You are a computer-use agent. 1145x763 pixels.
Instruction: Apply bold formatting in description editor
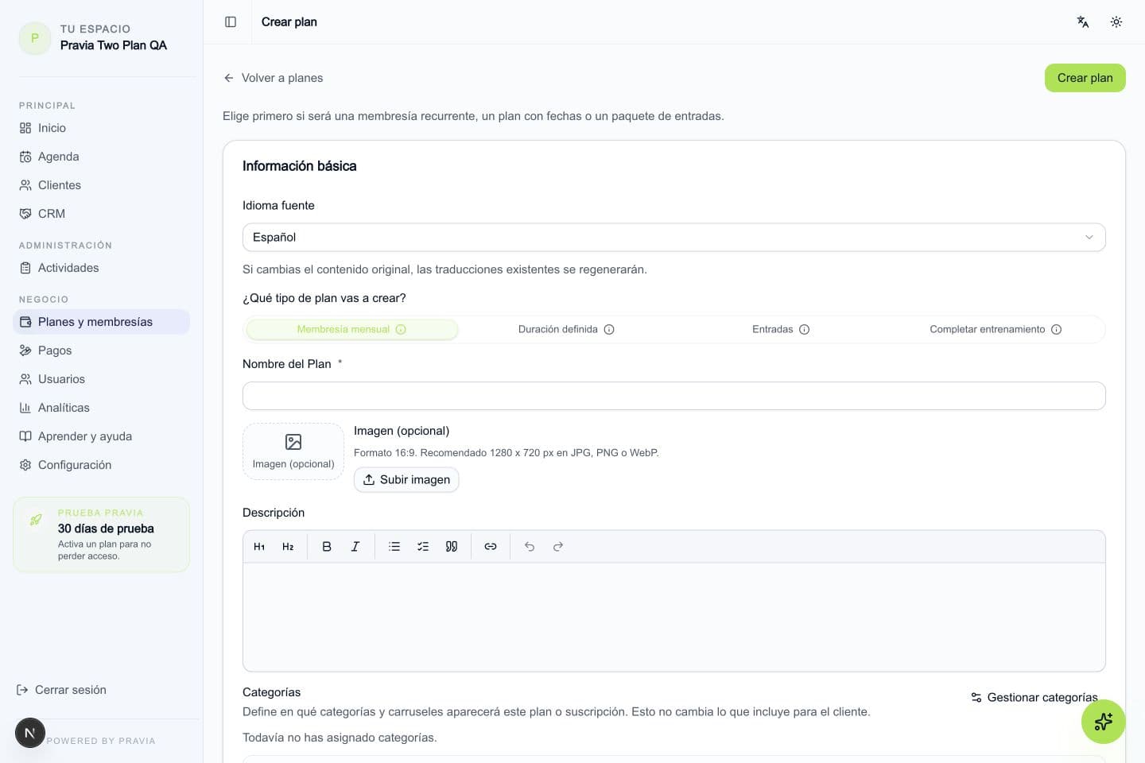[326, 547]
